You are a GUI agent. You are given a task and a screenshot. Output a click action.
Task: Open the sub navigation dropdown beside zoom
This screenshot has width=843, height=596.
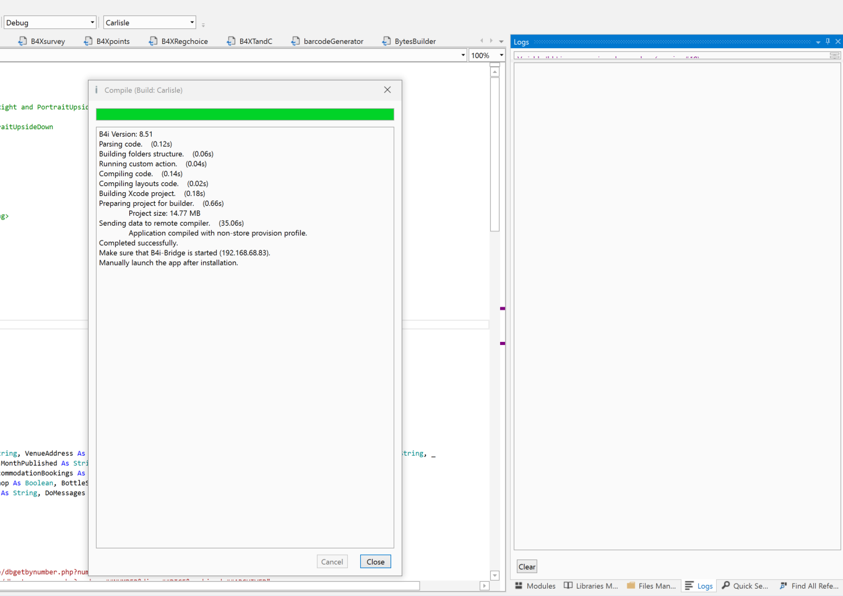tap(464, 56)
